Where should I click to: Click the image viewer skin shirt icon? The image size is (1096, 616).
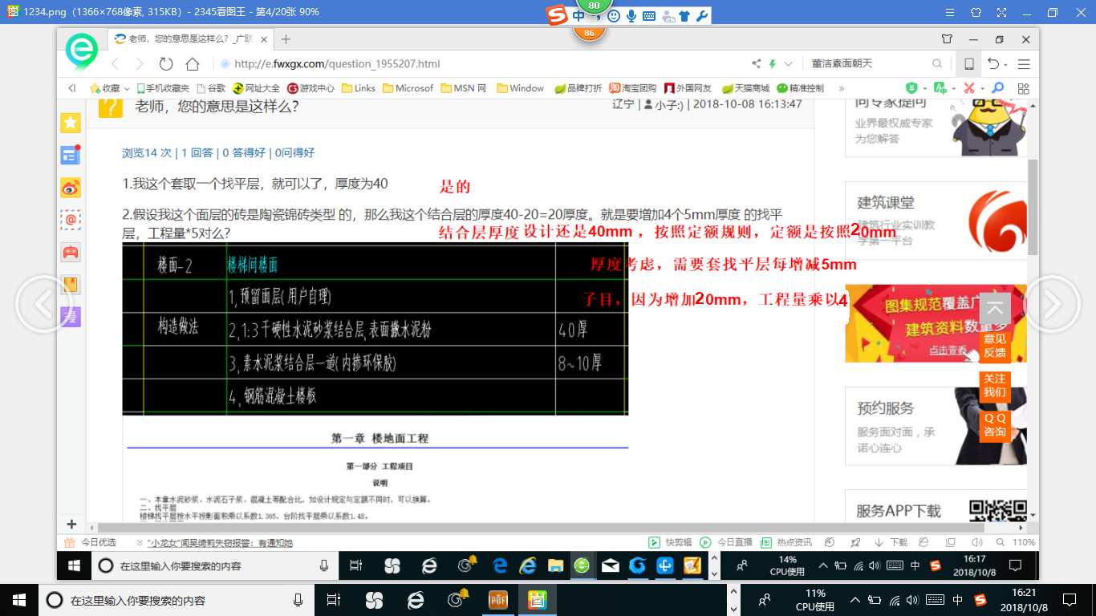tap(976, 12)
